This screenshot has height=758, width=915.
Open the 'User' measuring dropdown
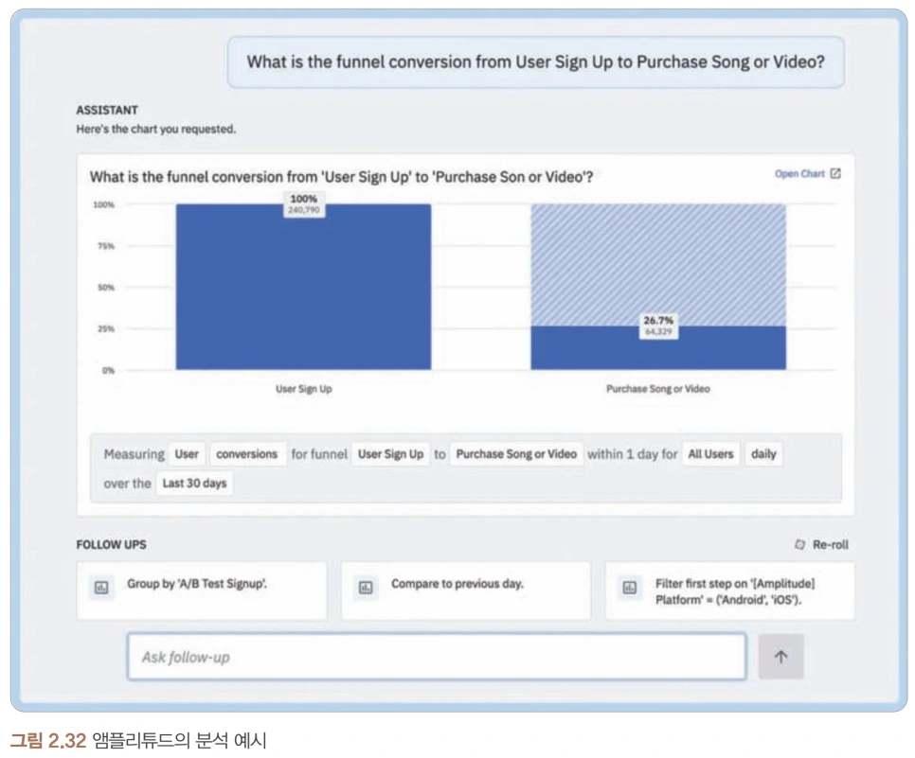[187, 454]
